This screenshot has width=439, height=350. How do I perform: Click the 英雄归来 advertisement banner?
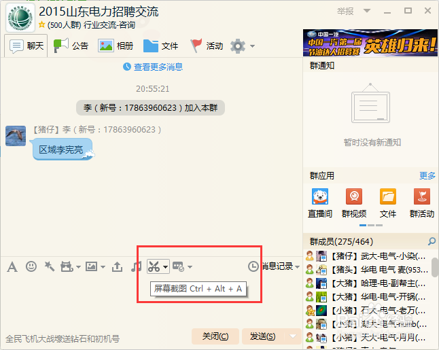coord(370,43)
